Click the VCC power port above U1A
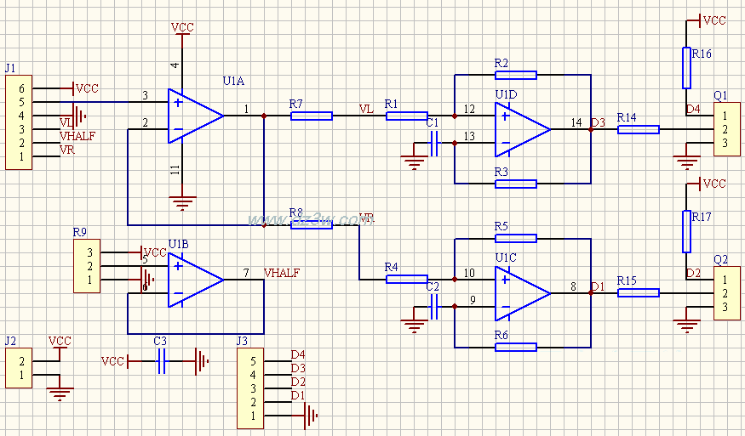 (x=181, y=28)
